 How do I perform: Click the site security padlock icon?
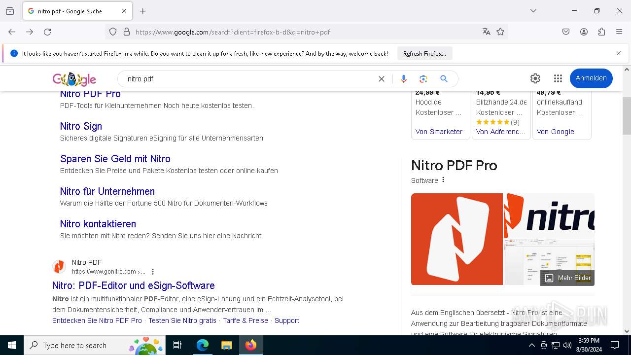(x=127, y=32)
